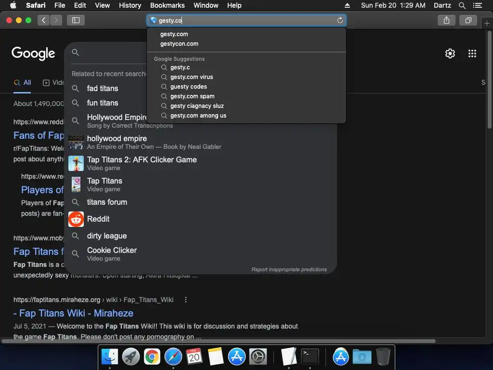Pick the Reddit suggestion

pos(201,219)
